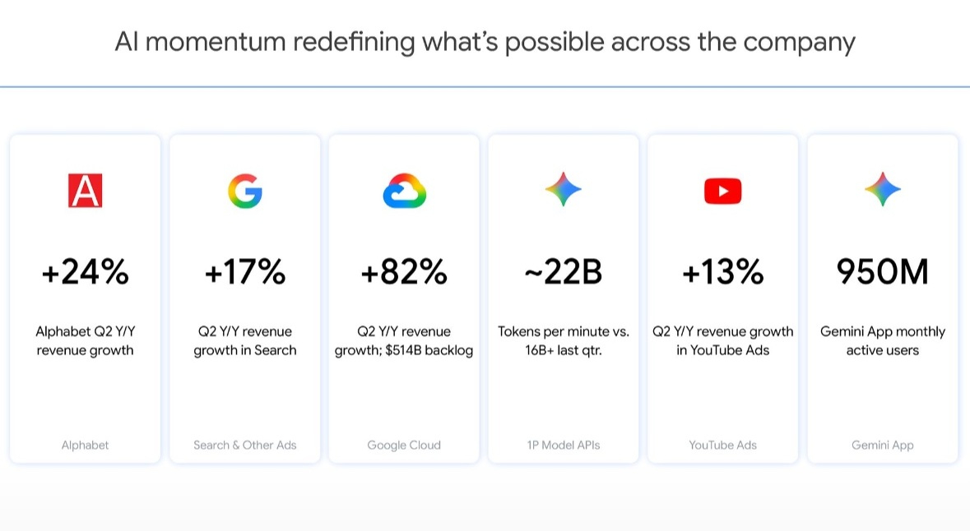Click the +13% YouTube Ads figure
This screenshot has width=970, height=531.
point(722,271)
